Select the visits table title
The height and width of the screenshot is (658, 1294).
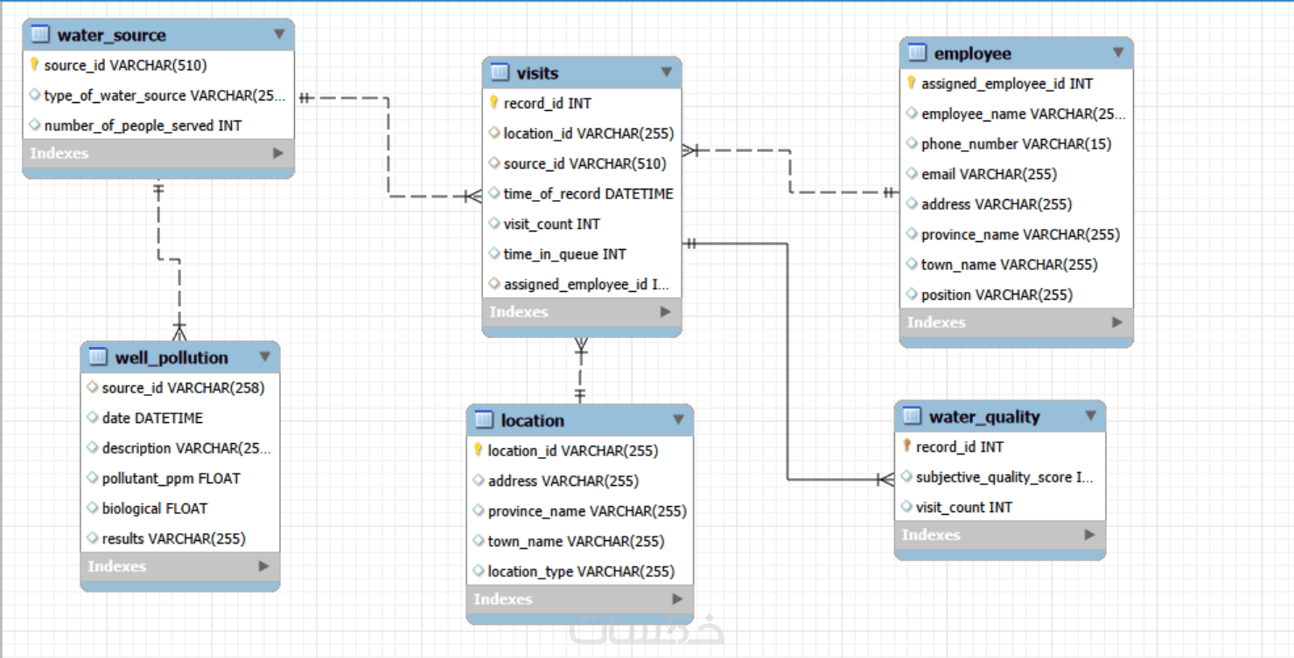pyautogui.click(x=537, y=73)
